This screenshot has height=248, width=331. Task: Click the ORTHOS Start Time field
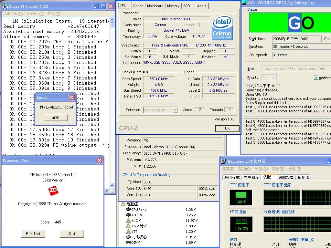(x=297, y=39)
